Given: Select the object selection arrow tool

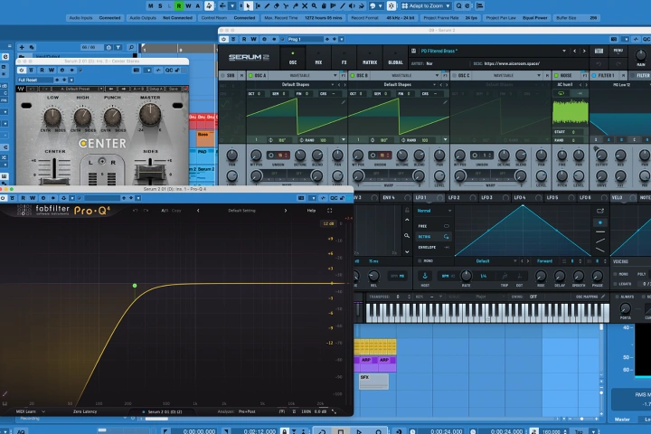Looking at the screenshot, I should (x=248, y=5).
